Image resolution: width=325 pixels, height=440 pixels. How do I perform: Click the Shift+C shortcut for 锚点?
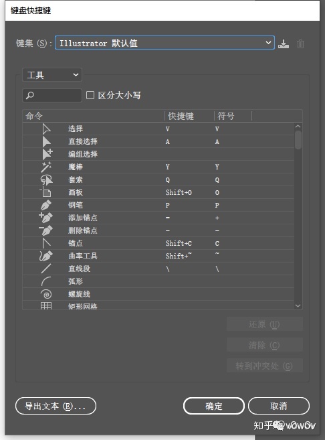pyautogui.click(x=179, y=243)
